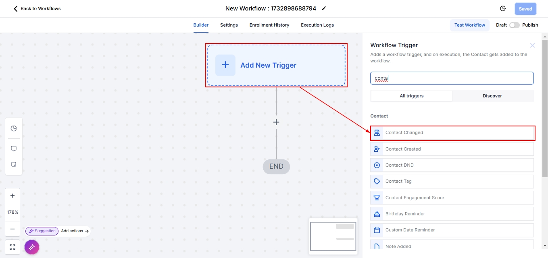Click the trigger search input field
Viewport: 548px width, 258px height.
point(452,78)
